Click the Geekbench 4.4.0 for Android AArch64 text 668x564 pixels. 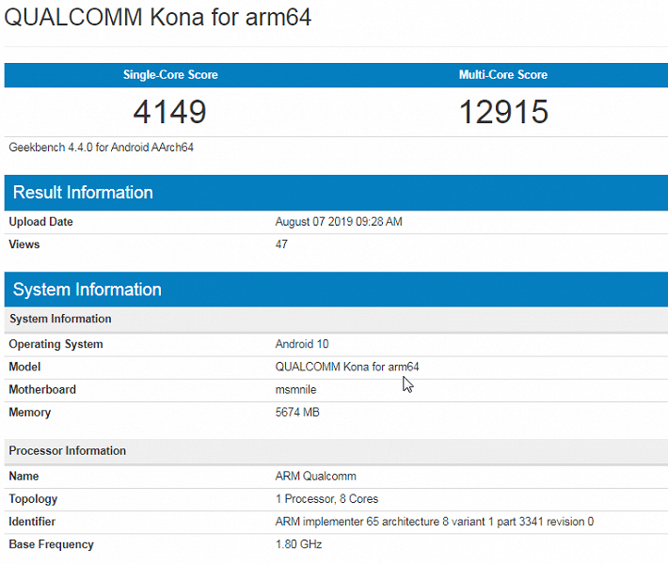[x=102, y=148]
